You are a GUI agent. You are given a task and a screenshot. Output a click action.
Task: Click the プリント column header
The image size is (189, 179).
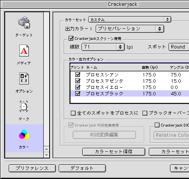pyautogui.click(x=77, y=67)
